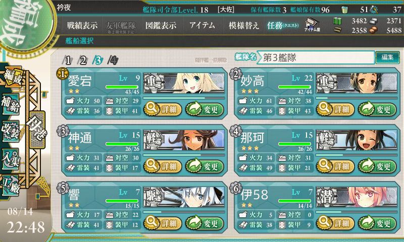Screen dimensions: 404x242
Task: Open the 補給 resupply sidebar icon
Action: pos(11,104)
